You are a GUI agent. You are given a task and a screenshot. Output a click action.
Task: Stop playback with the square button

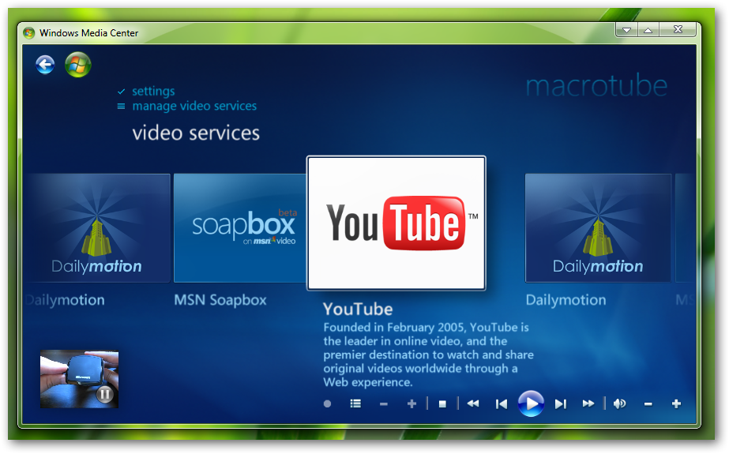click(x=442, y=404)
